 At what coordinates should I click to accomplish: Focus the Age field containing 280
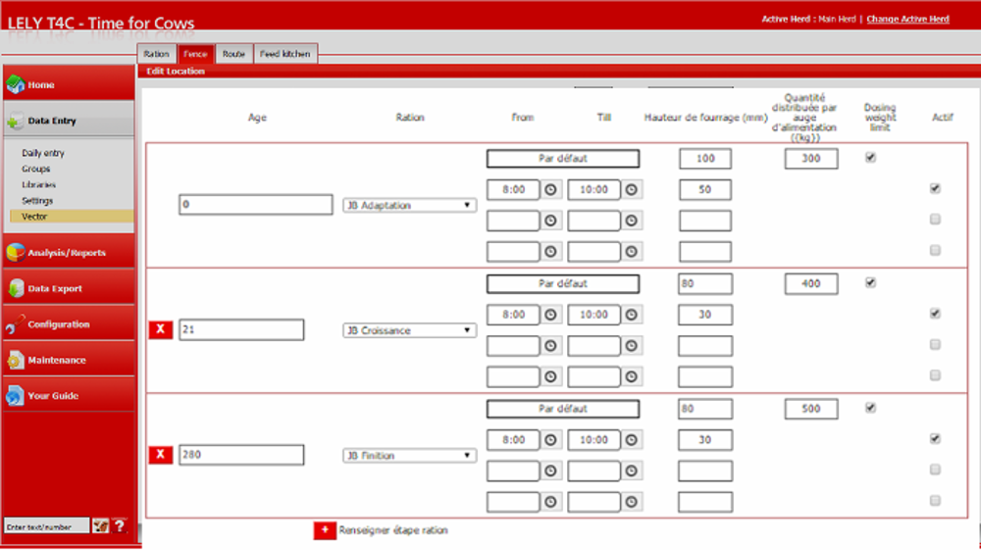pyautogui.click(x=241, y=454)
